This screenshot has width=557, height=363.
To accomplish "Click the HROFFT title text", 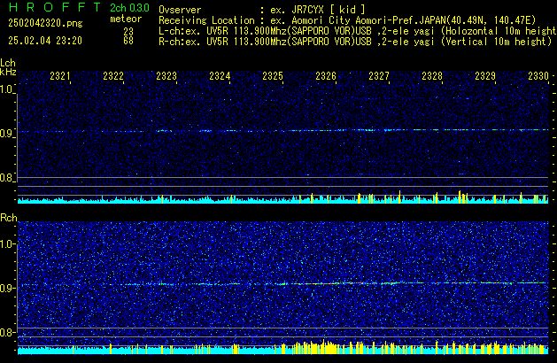I will 55,7.
